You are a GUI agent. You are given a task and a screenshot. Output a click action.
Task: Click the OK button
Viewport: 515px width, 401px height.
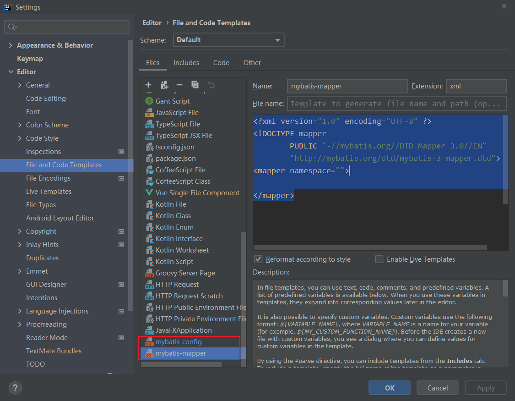(x=390, y=388)
